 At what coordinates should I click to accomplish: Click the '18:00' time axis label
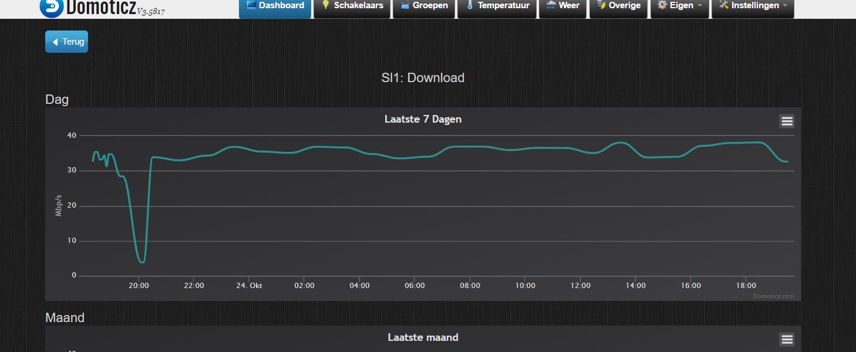point(746,286)
